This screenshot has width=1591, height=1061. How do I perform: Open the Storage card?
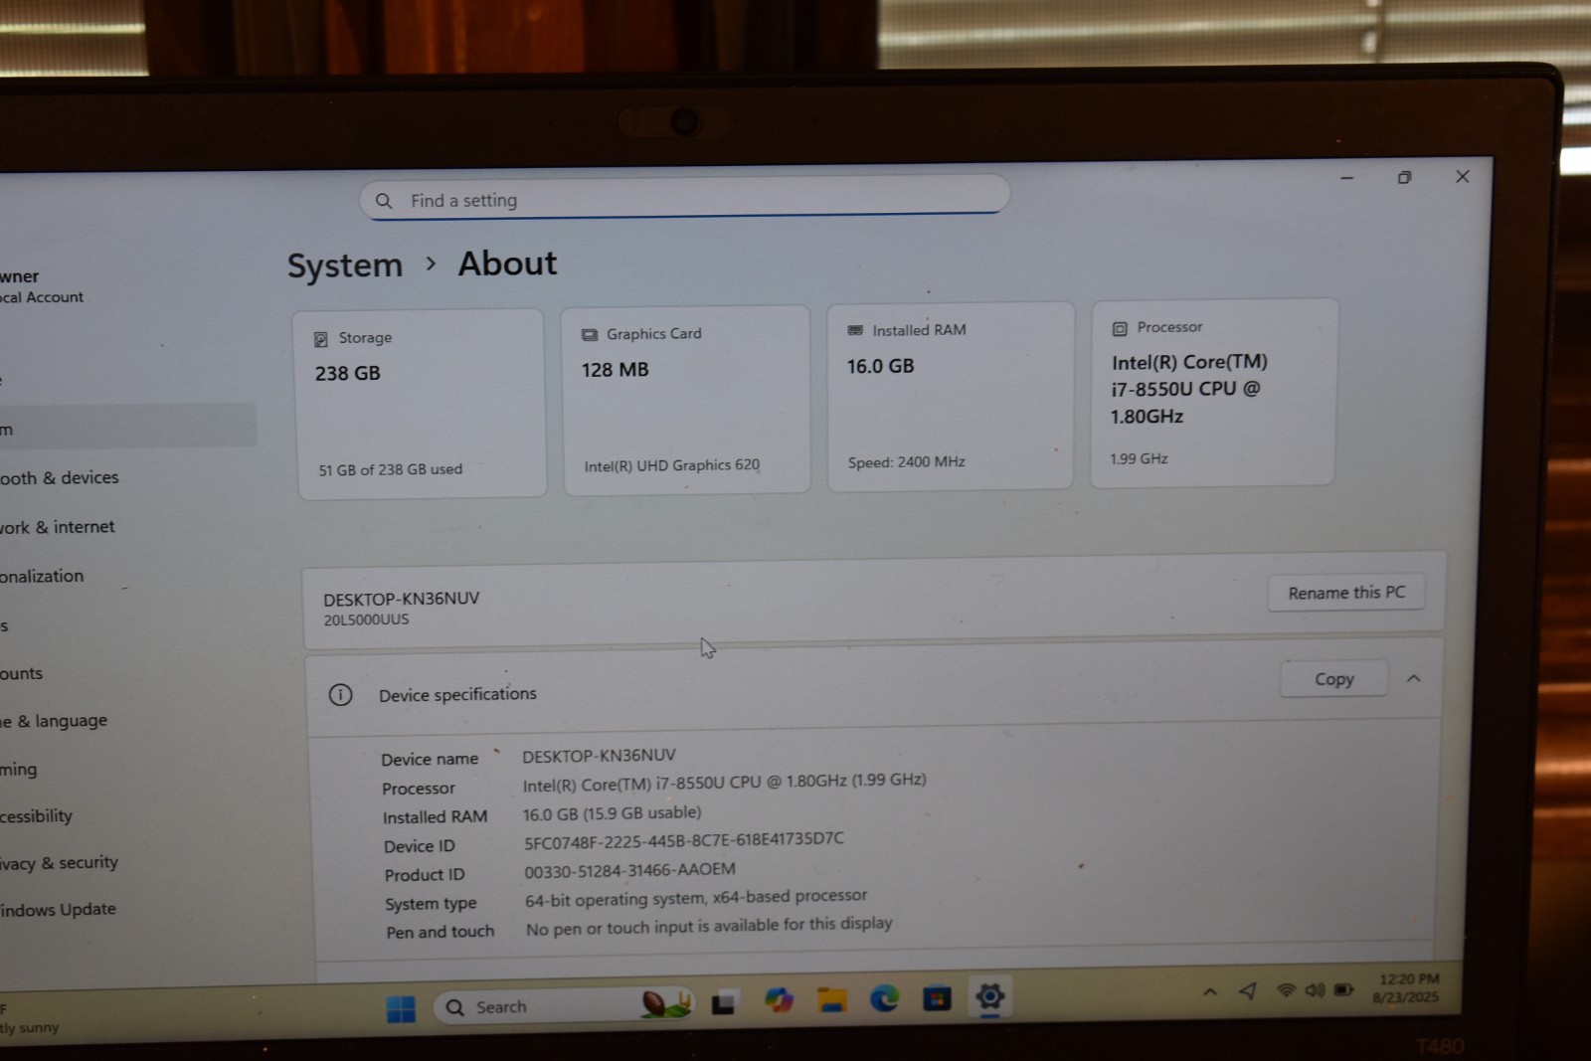point(421,404)
